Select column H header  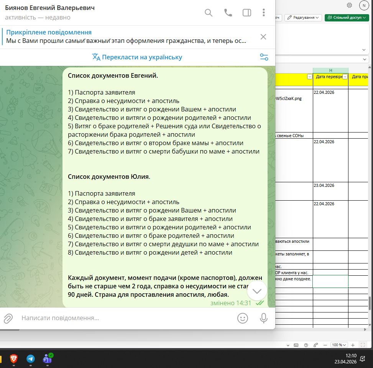tap(330, 70)
